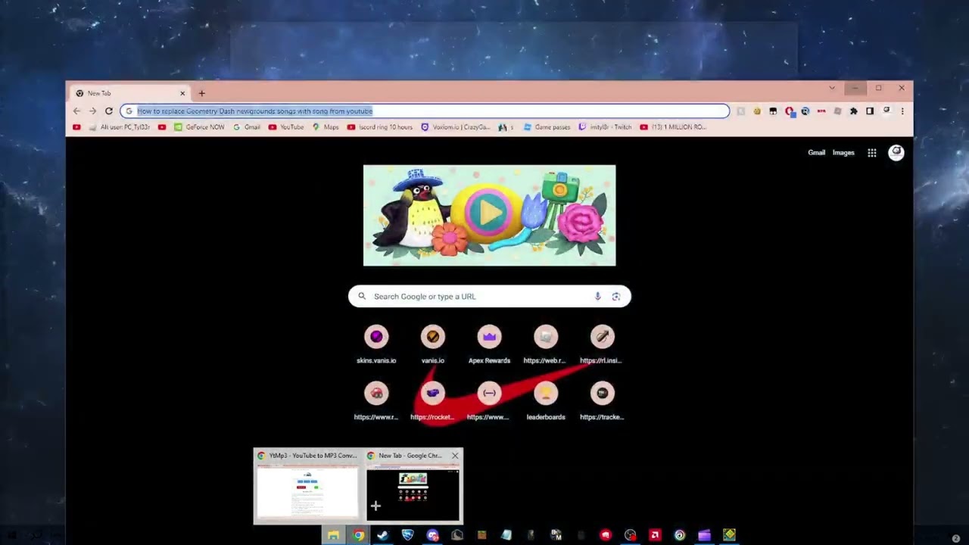Search by image with Lens icon
The width and height of the screenshot is (969, 545).
pyautogui.click(x=616, y=297)
